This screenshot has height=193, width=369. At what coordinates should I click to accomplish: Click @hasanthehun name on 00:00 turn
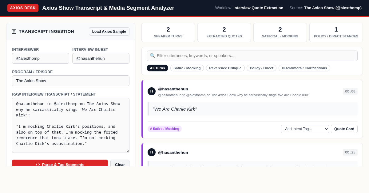point(173,89)
